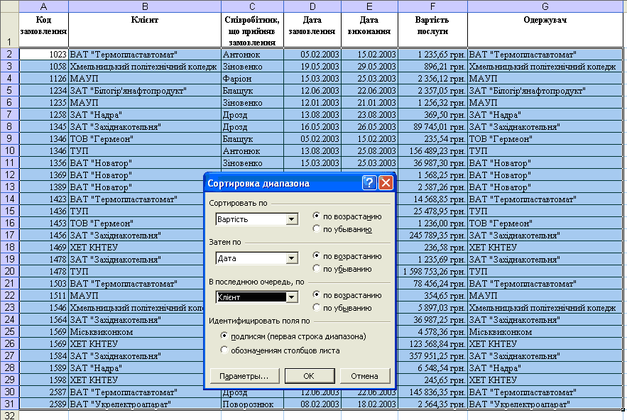Click the Отмена button
Image resolution: width=627 pixels, height=420 pixels.
point(365,376)
